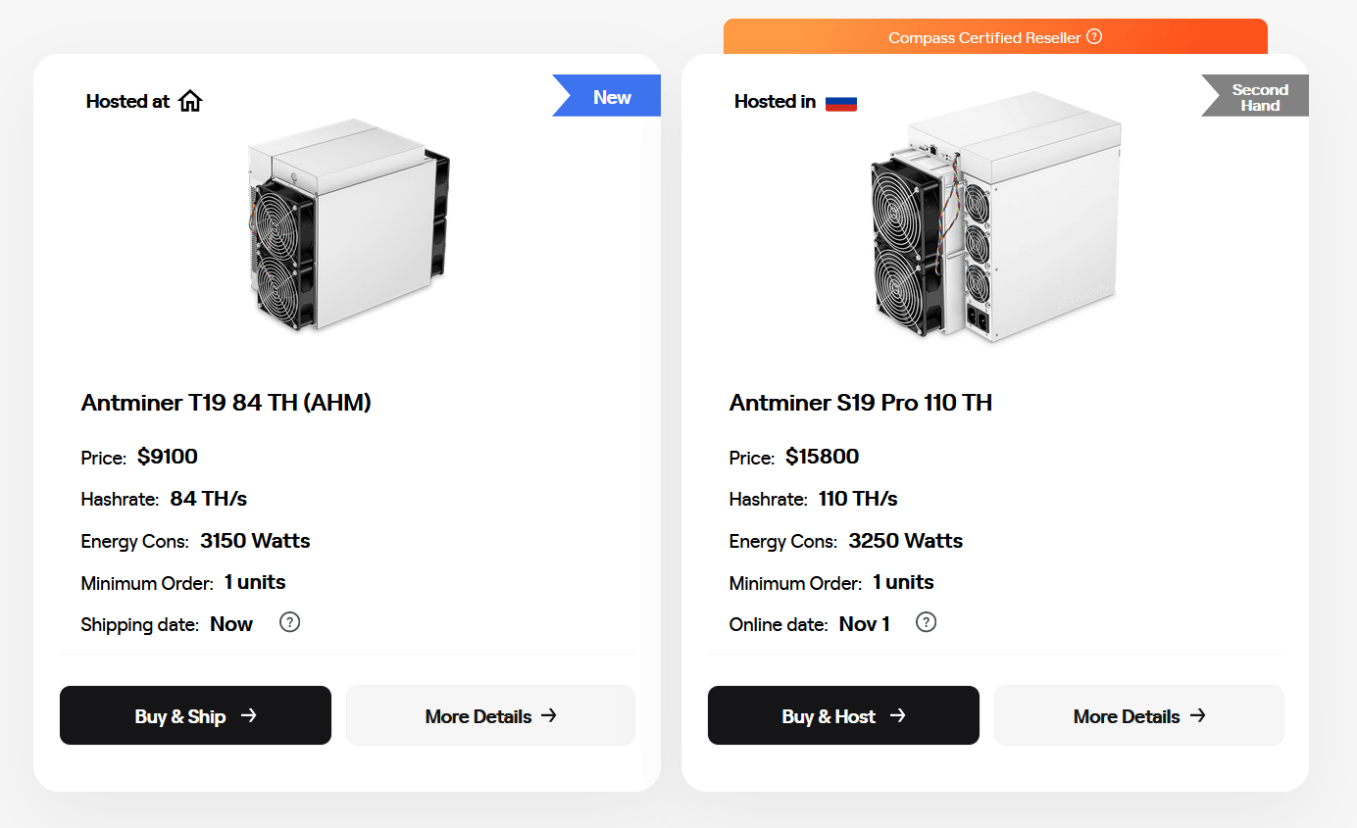Click the gray Second Hand ribbon badge
Screen dimensions: 1357x828
coord(1259,97)
